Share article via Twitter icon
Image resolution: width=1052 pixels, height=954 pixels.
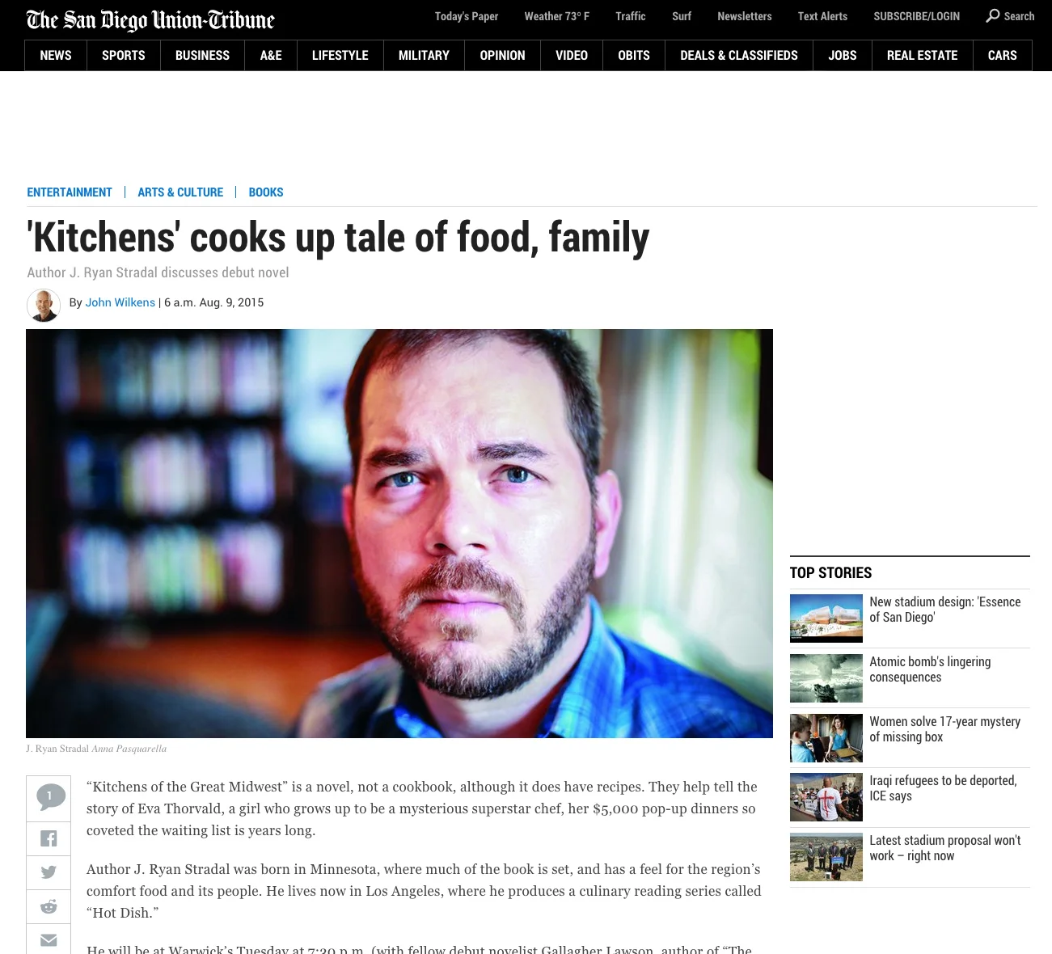pyautogui.click(x=49, y=872)
